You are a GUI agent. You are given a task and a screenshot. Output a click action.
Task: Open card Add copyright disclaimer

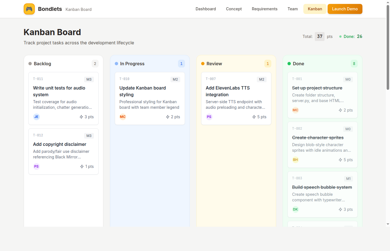(64, 151)
